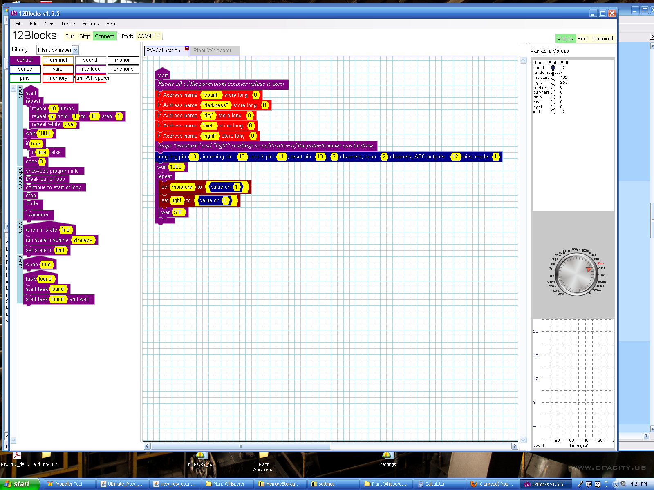Image resolution: width=654 pixels, height=490 pixels.
Task: Click the Stop button
Action: coord(85,36)
